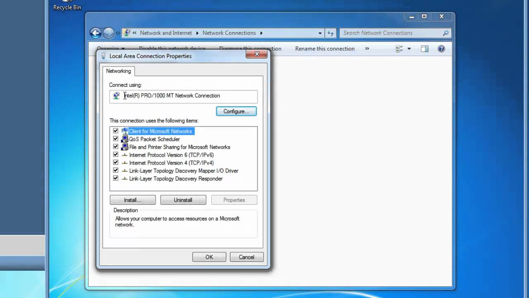
Task: Select Client for Microsoft Networks item
Action: 160,131
